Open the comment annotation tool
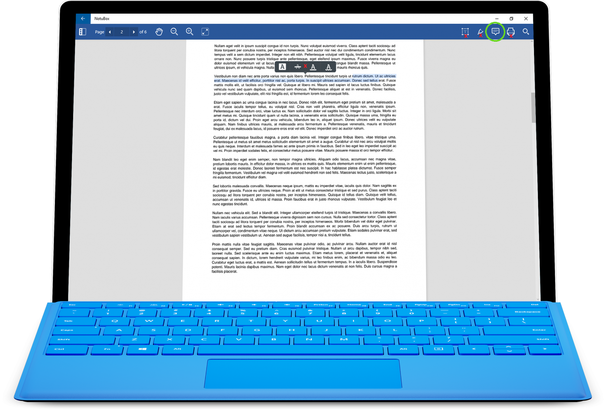 495,32
